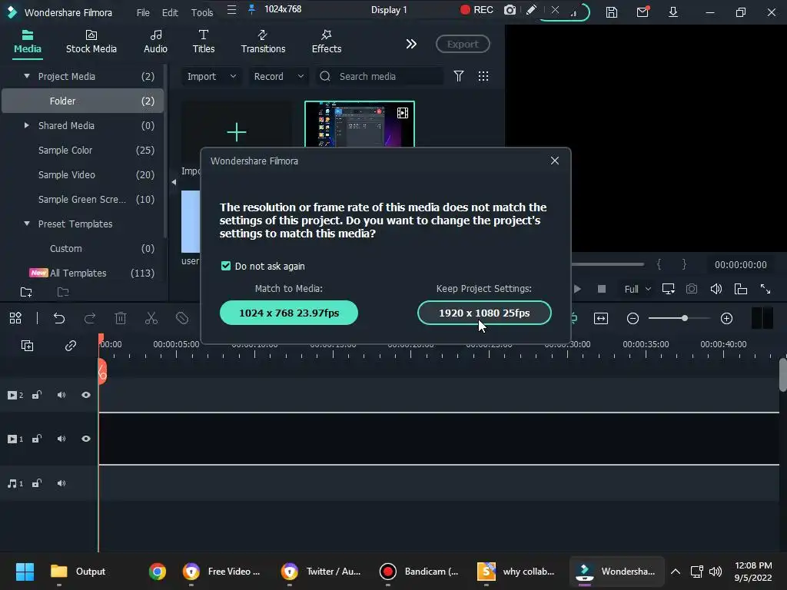
Task: Open the Record dropdown
Action: (278, 76)
